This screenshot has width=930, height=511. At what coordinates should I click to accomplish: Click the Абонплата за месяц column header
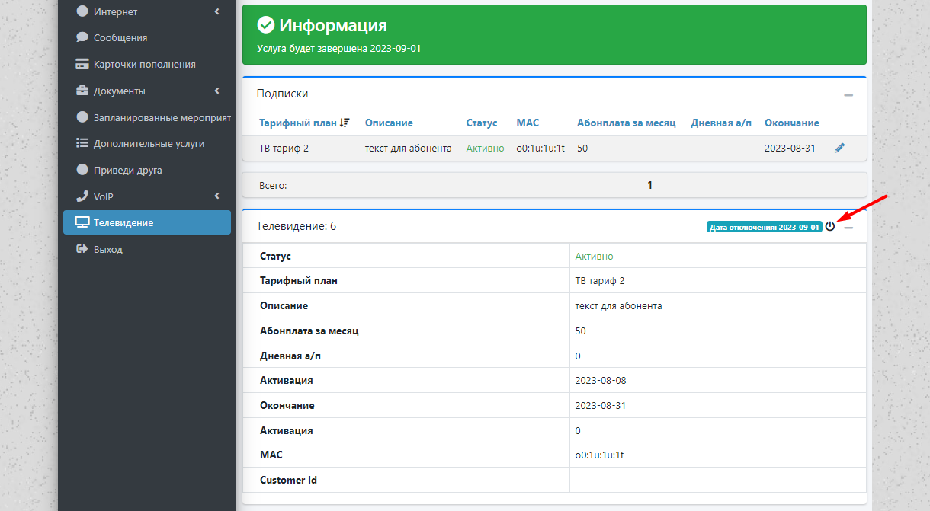click(626, 123)
